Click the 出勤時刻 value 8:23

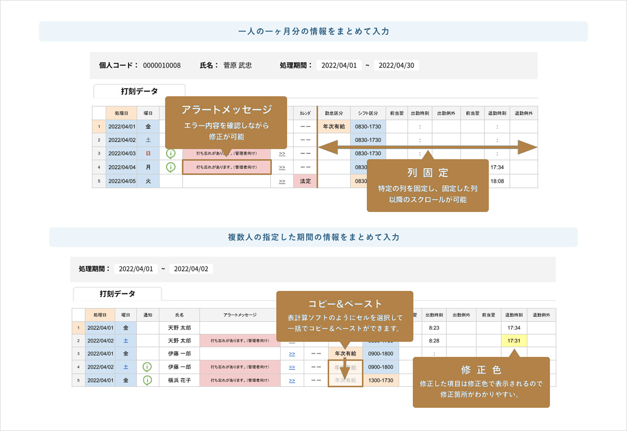434,328
